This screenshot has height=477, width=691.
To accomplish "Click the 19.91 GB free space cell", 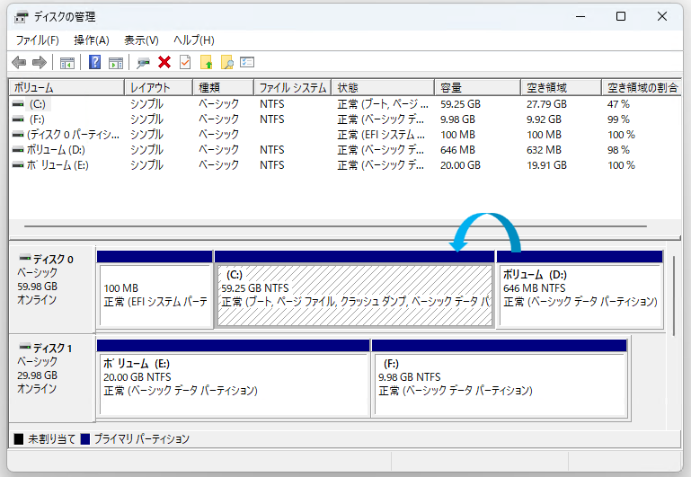I will click(x=546, y=165).
